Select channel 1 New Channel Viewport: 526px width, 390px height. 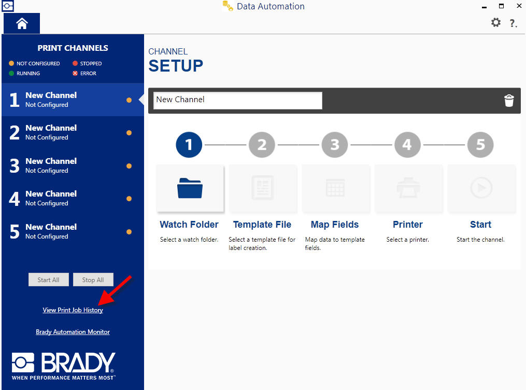[73, 100]
